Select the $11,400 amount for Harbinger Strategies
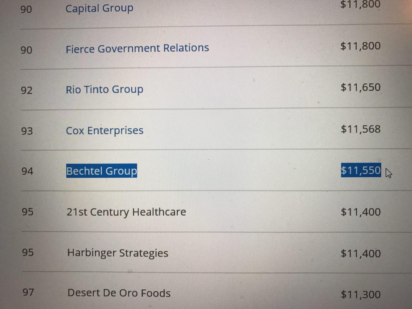Viewport: 412px width, 309px height. click(360, 254)
